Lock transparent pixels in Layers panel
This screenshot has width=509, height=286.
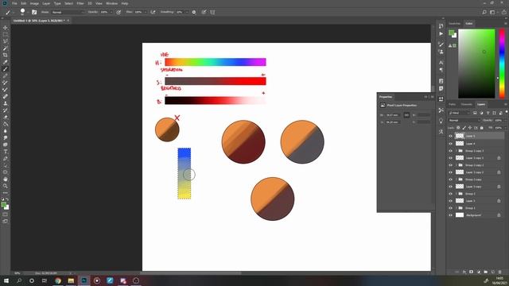coord(458,128)
